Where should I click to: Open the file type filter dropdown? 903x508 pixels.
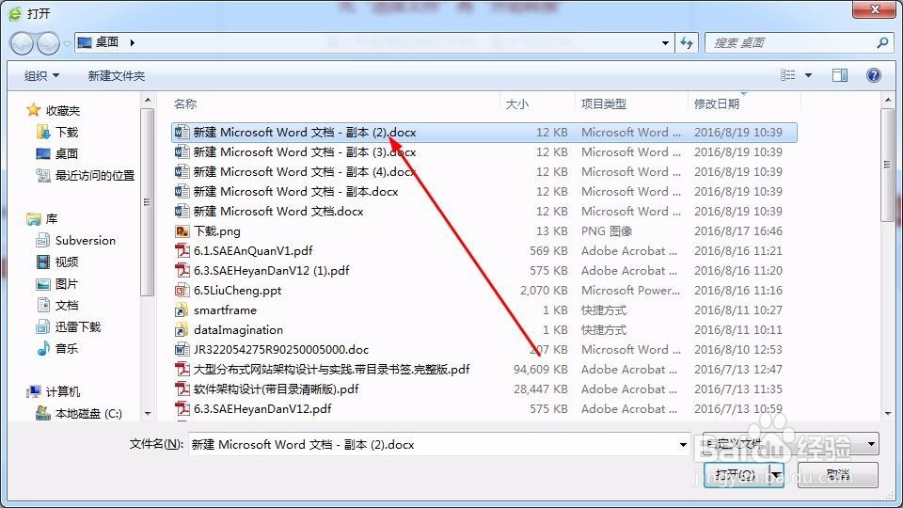click(x=871, y=444)
